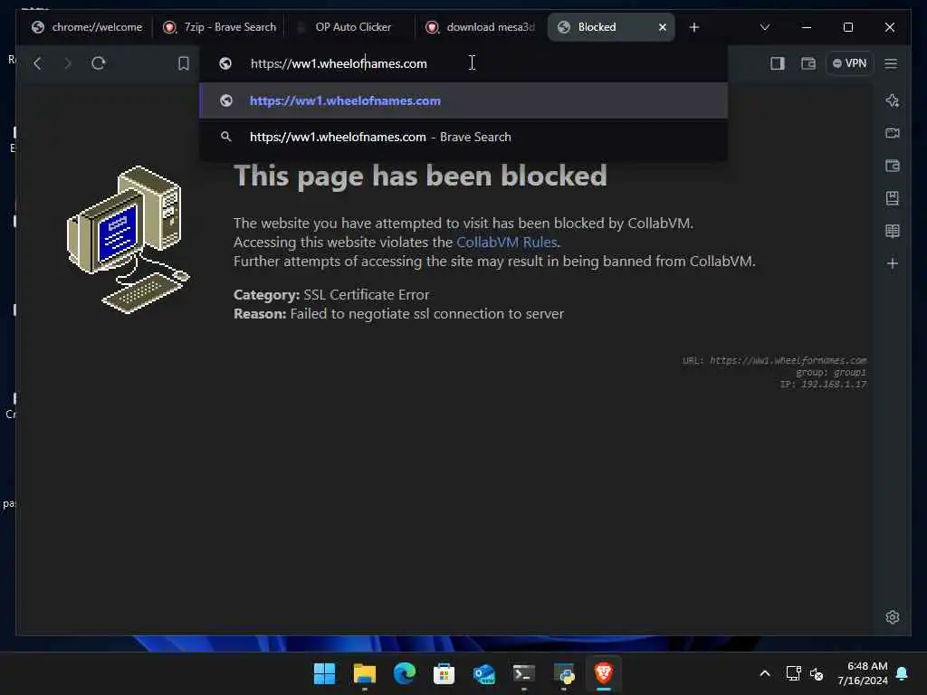Open the Brave hamburger menu
Viewport: 927px width, 695px height.
(x=891, y=63)
